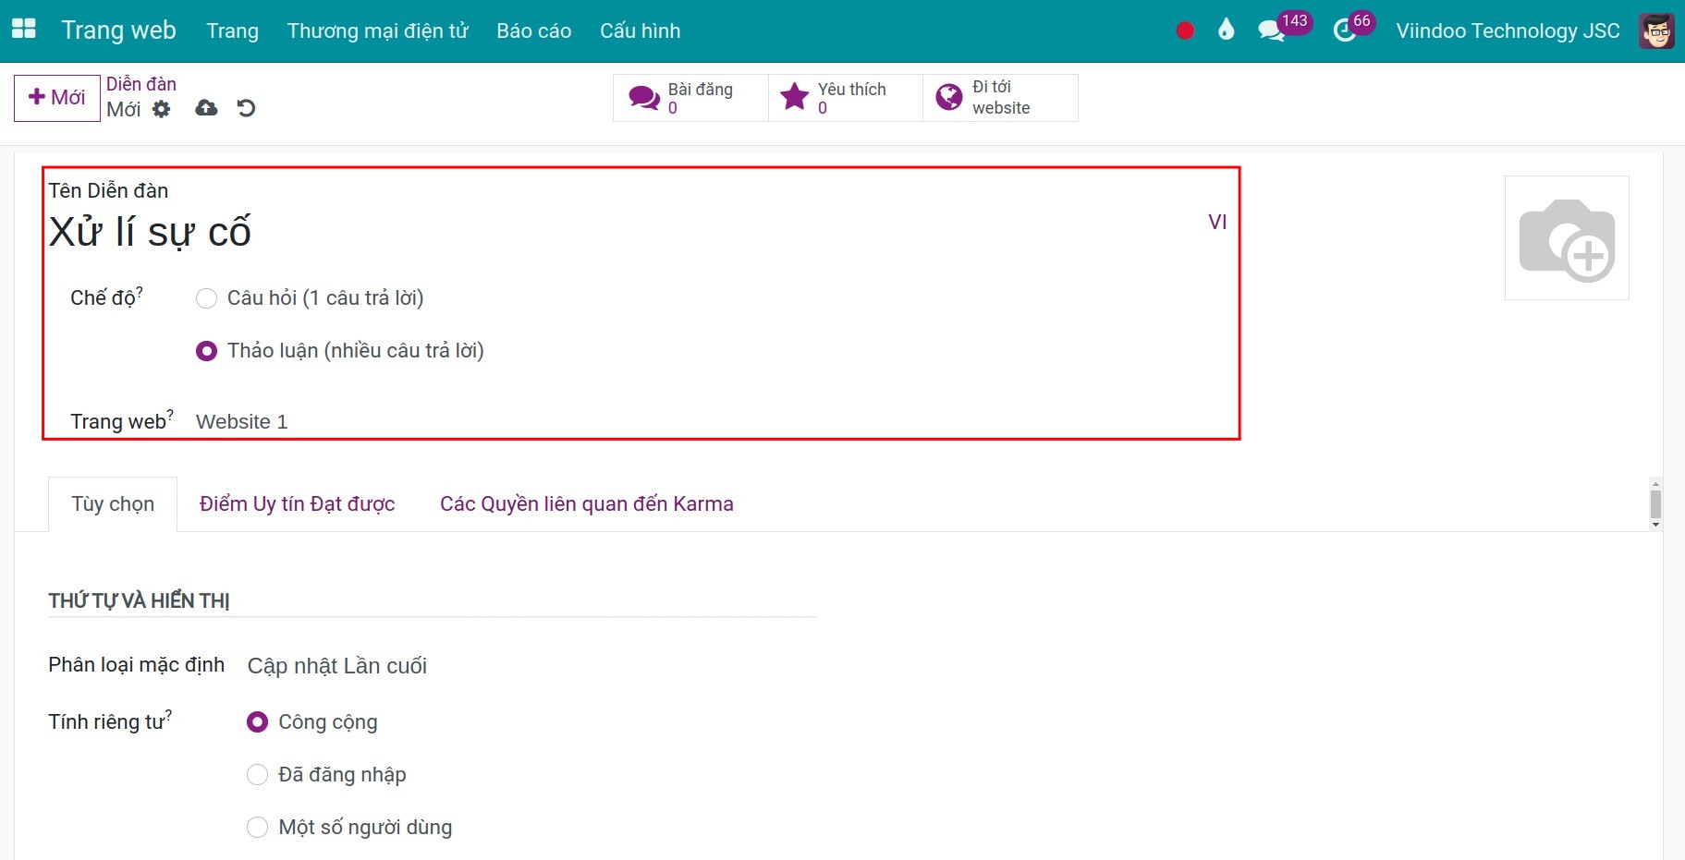Open the Trang menu
The height and width of the screenshot is (860, 1685).
pos(232,30)
